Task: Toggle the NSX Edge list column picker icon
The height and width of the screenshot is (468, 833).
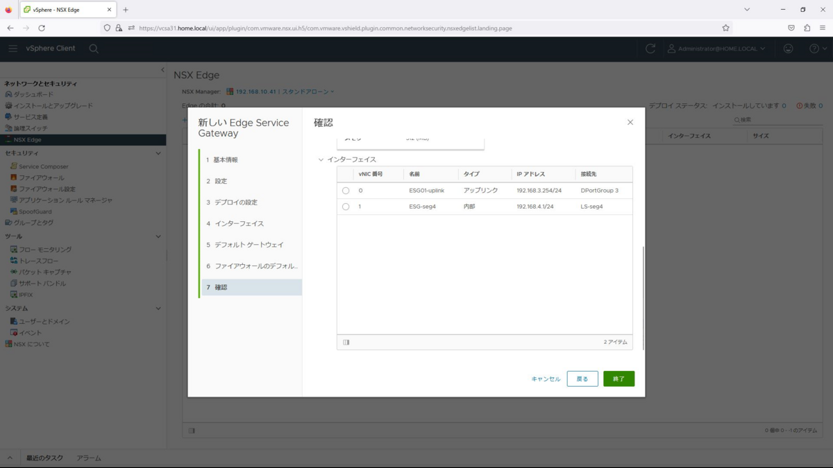Action: point(192,431)
